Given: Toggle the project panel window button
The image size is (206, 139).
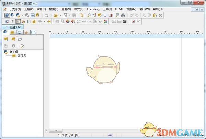Looking at the screenshot, I should click(7, 15).
